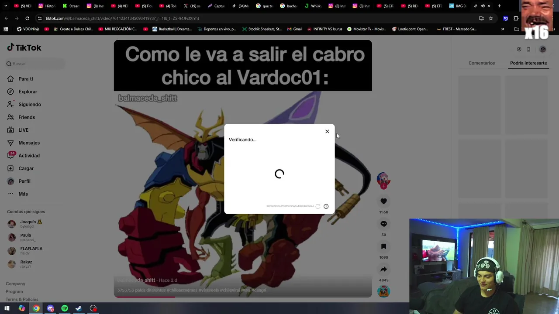Refresh the captcha in verification dialog
This screenshot has height=314, width=559.
[318, 206]
